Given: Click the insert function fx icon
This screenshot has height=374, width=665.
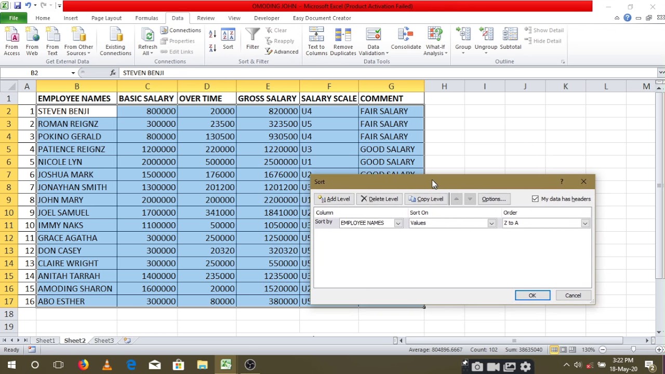Looking at the screenshot, I should point(113,73).
